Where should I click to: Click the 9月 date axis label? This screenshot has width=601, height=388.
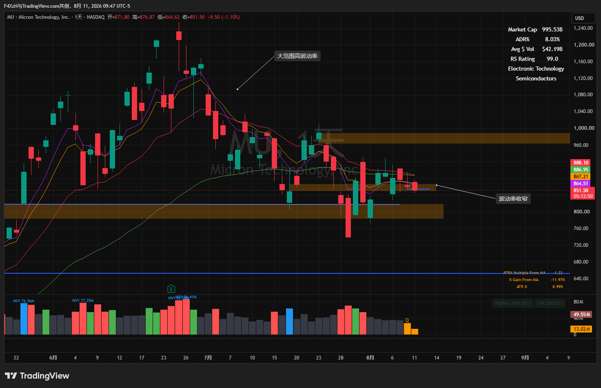click(525, 358)
